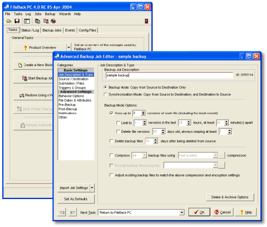Toggle Keep up to versions checkbox

111,113
